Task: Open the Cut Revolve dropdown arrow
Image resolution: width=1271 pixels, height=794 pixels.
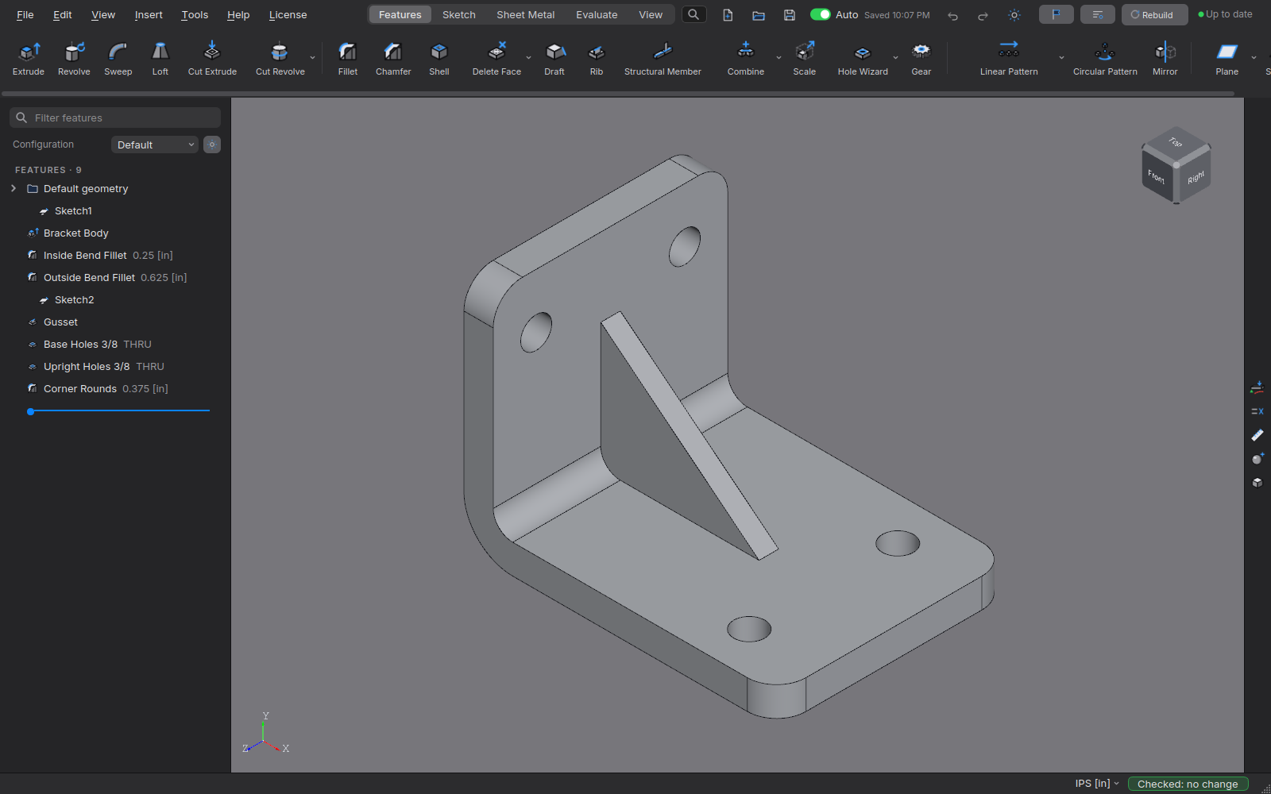Action: [x=312, y=58]
